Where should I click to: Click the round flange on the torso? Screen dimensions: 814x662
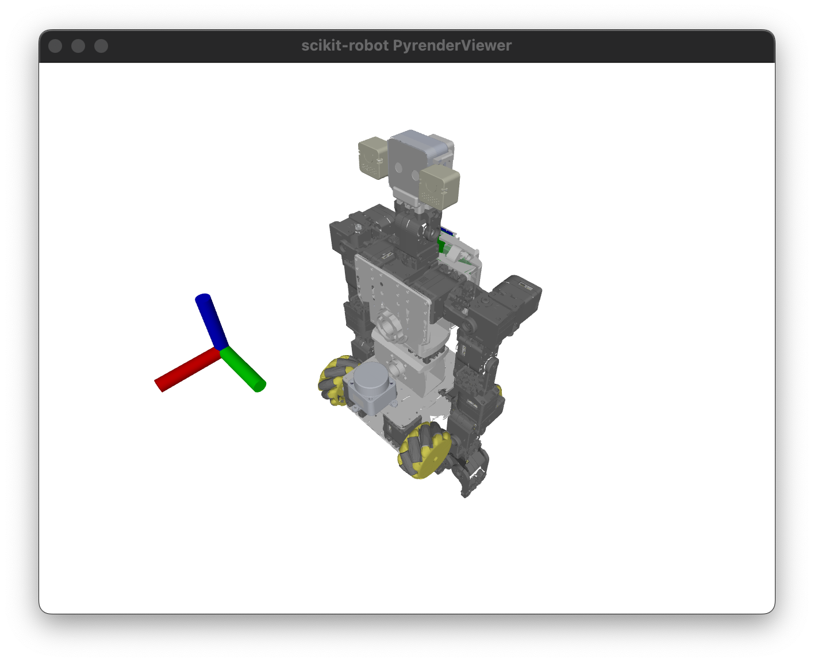tap(391, 324)
